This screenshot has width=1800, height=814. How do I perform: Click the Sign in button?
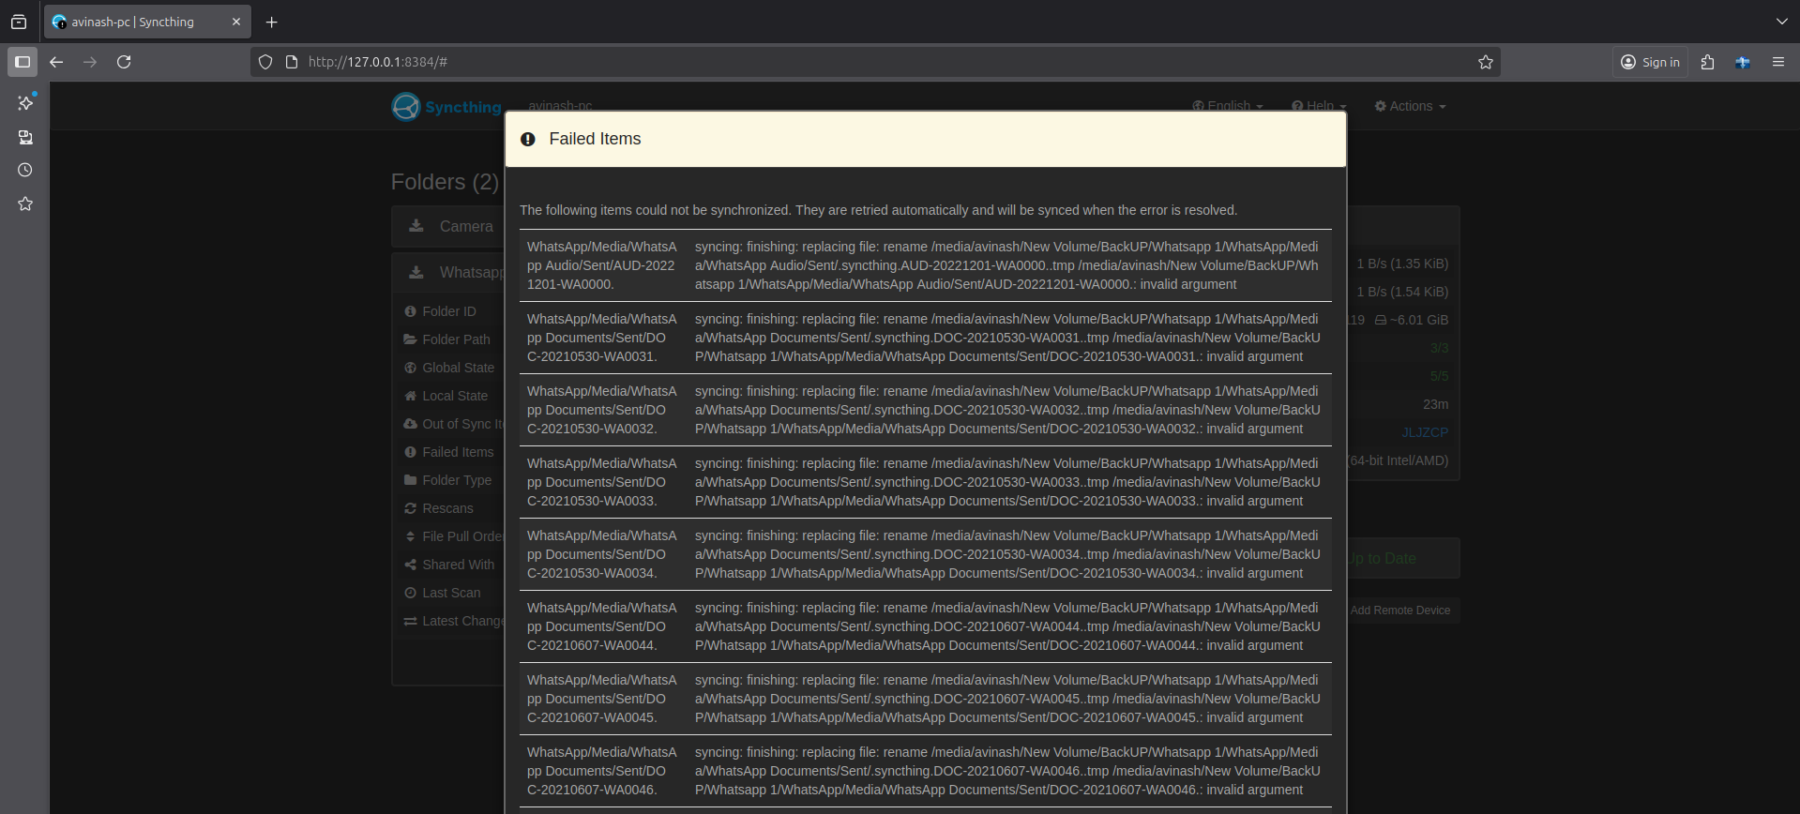1650,62
